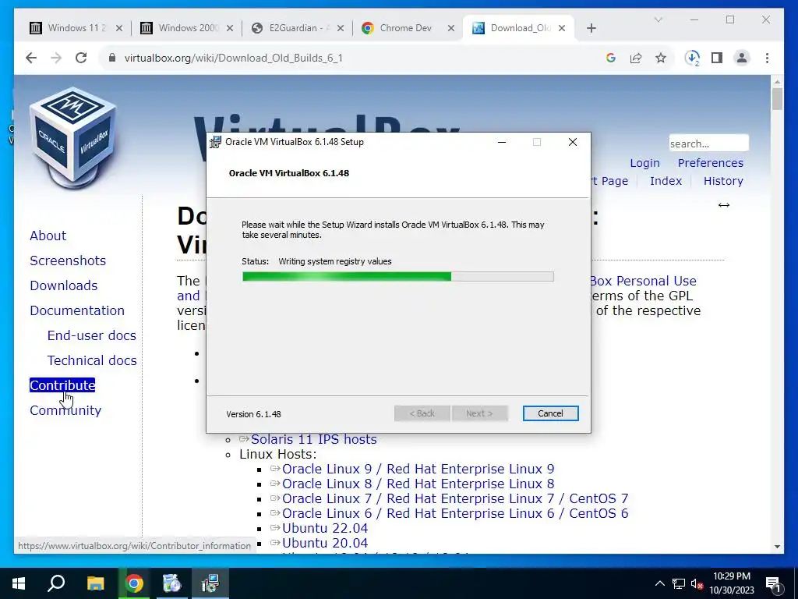Screen dimensions: 798x599
Task: Toggle Chrome side panel
Action: click(x=717, y=58)
